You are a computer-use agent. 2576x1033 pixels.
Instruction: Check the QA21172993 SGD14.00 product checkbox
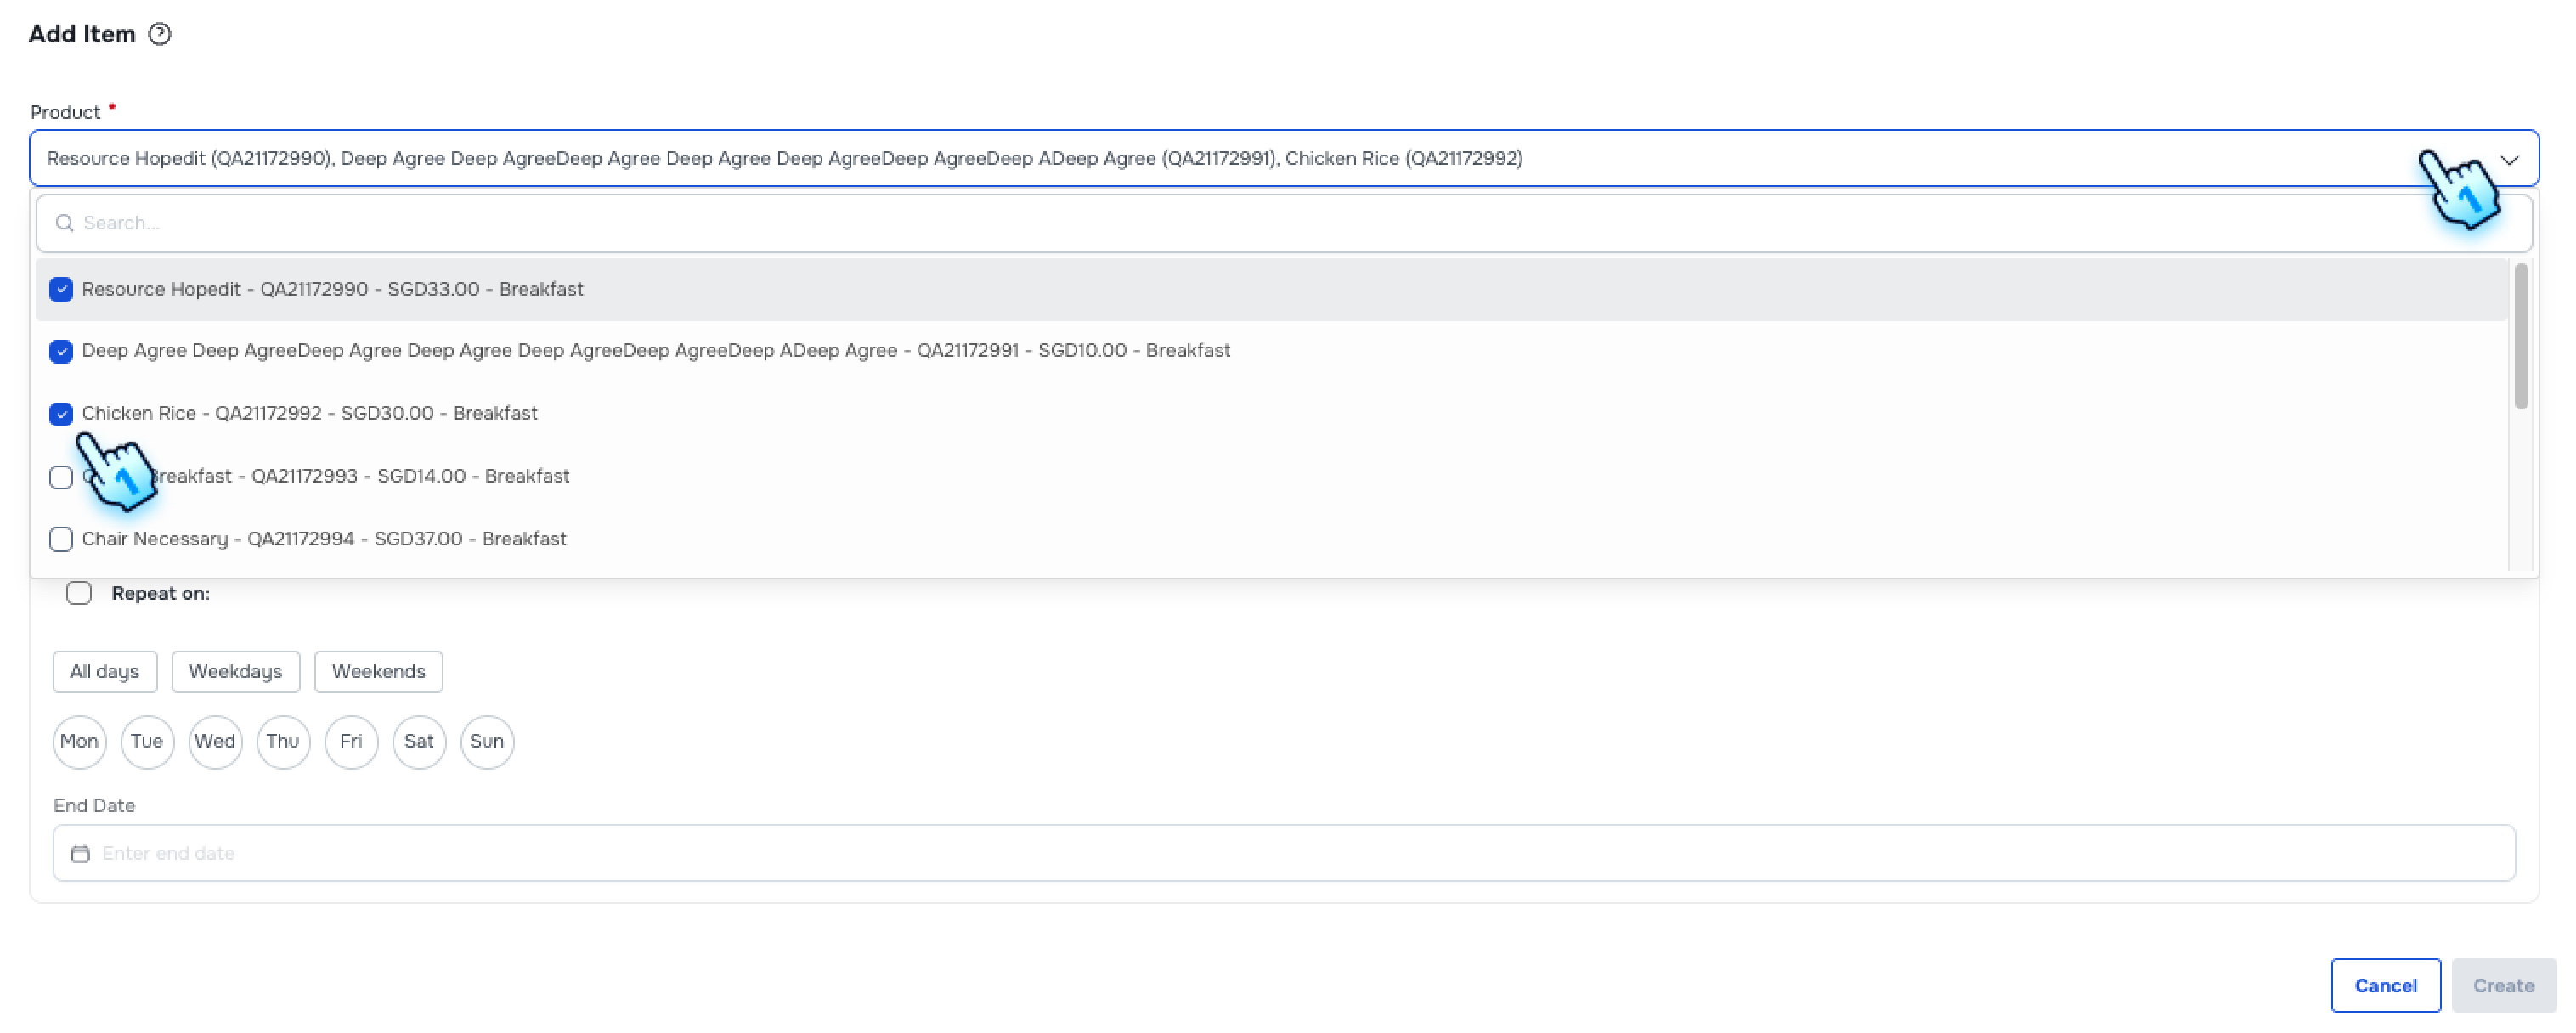point(61,477)
